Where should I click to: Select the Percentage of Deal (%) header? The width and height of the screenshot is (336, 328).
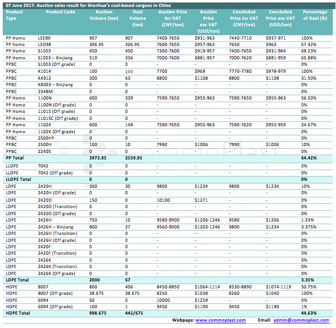point(315,15)
